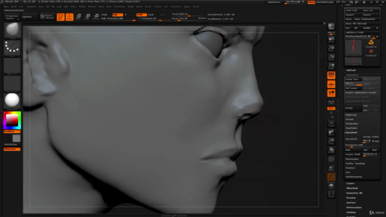Open the Projection Master button
Screen dimensions: 386x217
click(11, 17)
